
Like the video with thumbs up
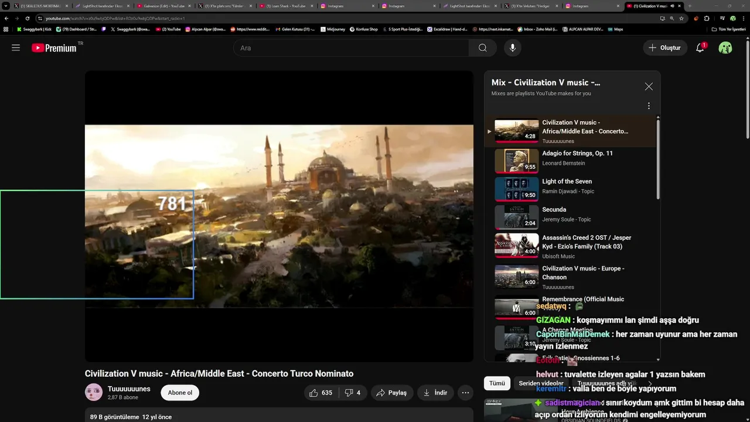click(321, 393)
